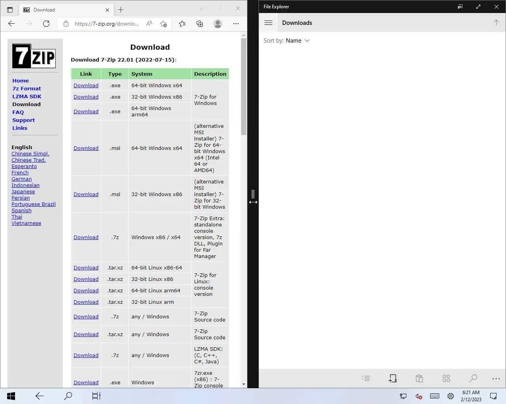This screenshot has height=404, width=506.
Task: Click scrollbar down arrow in browser
Action: (244, 384)
